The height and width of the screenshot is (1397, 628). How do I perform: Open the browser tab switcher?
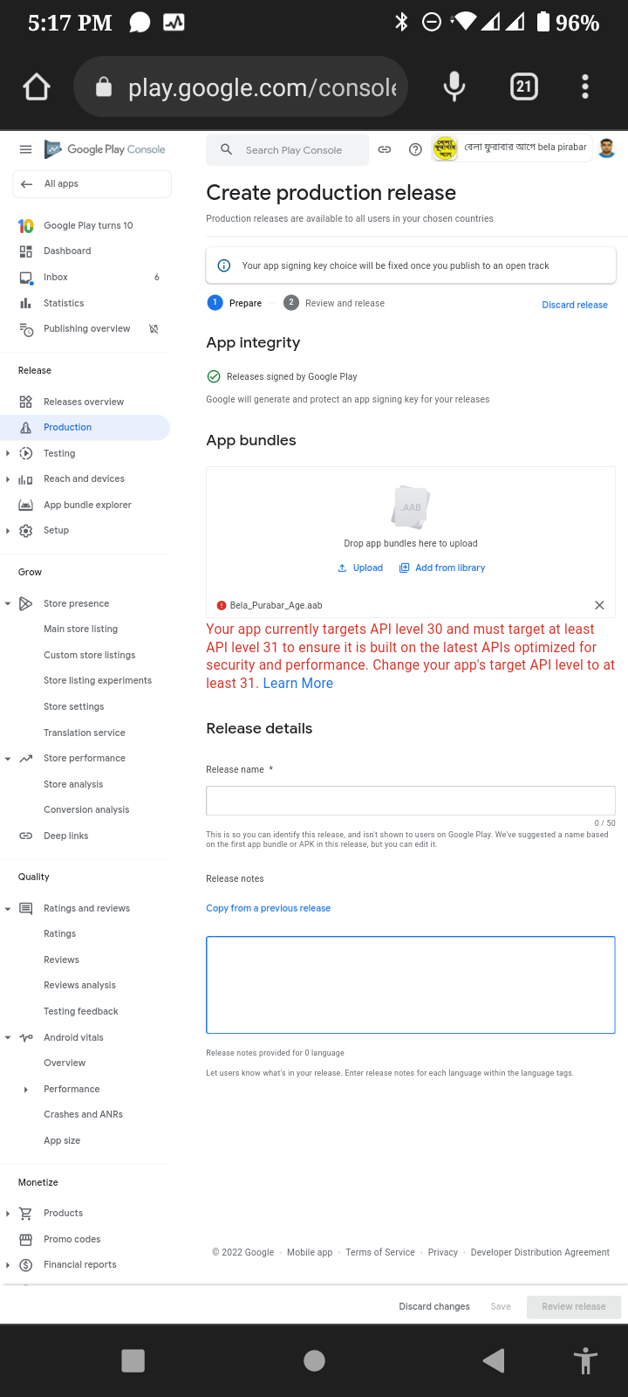(523, 86)
